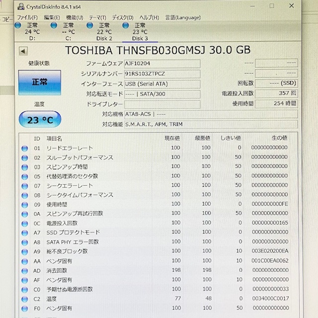The image size is (318, 318).
Task: Open the ヘルプ(H) menu
Action: 149,18
